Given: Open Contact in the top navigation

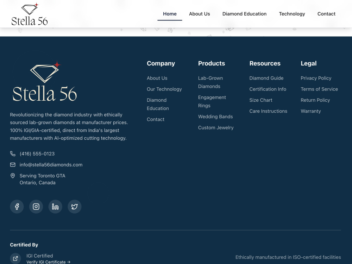Looking at the screenshot, I should tap(326, 14).
